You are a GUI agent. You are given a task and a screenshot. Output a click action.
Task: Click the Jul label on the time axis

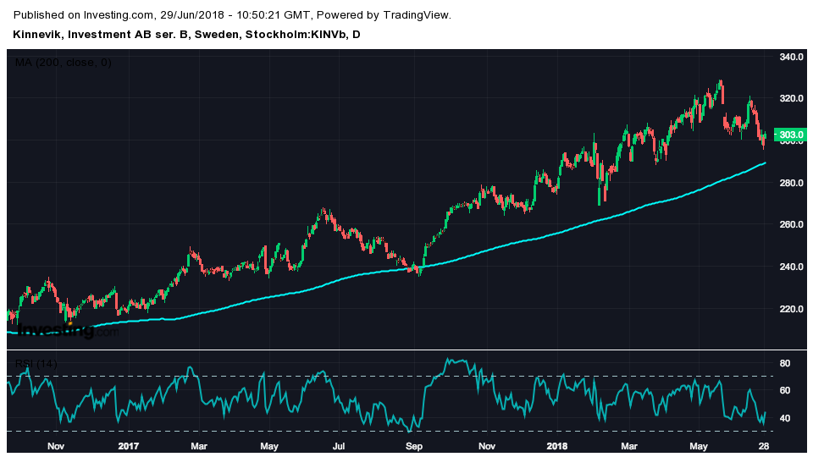(x=339, y=446)
